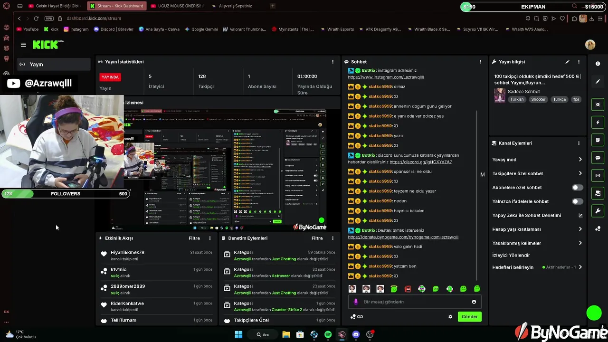Open Sohbet panel three-dot menu
Viewport: 608px width, 342px height.
point(480,62)
